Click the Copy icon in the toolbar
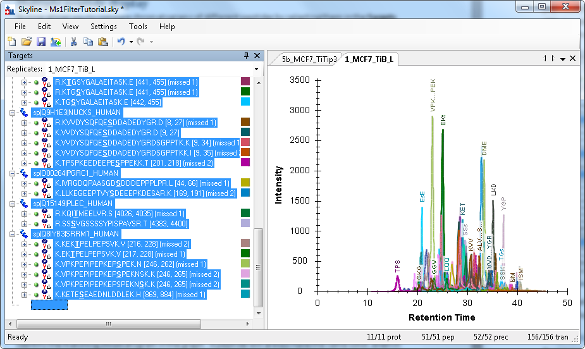585x349 pixels. pyautogui.click(x=88, y=42)
